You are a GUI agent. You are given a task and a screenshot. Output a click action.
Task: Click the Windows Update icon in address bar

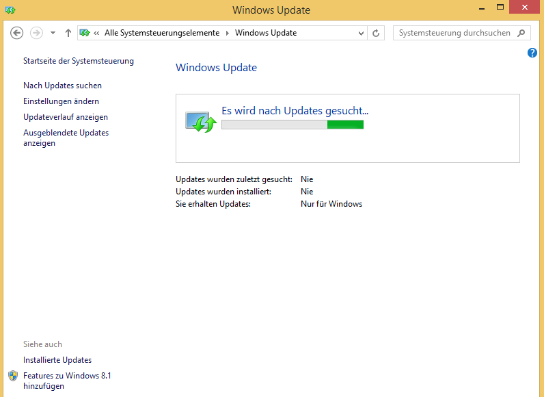pyautogui.click(x=85, y=33)
